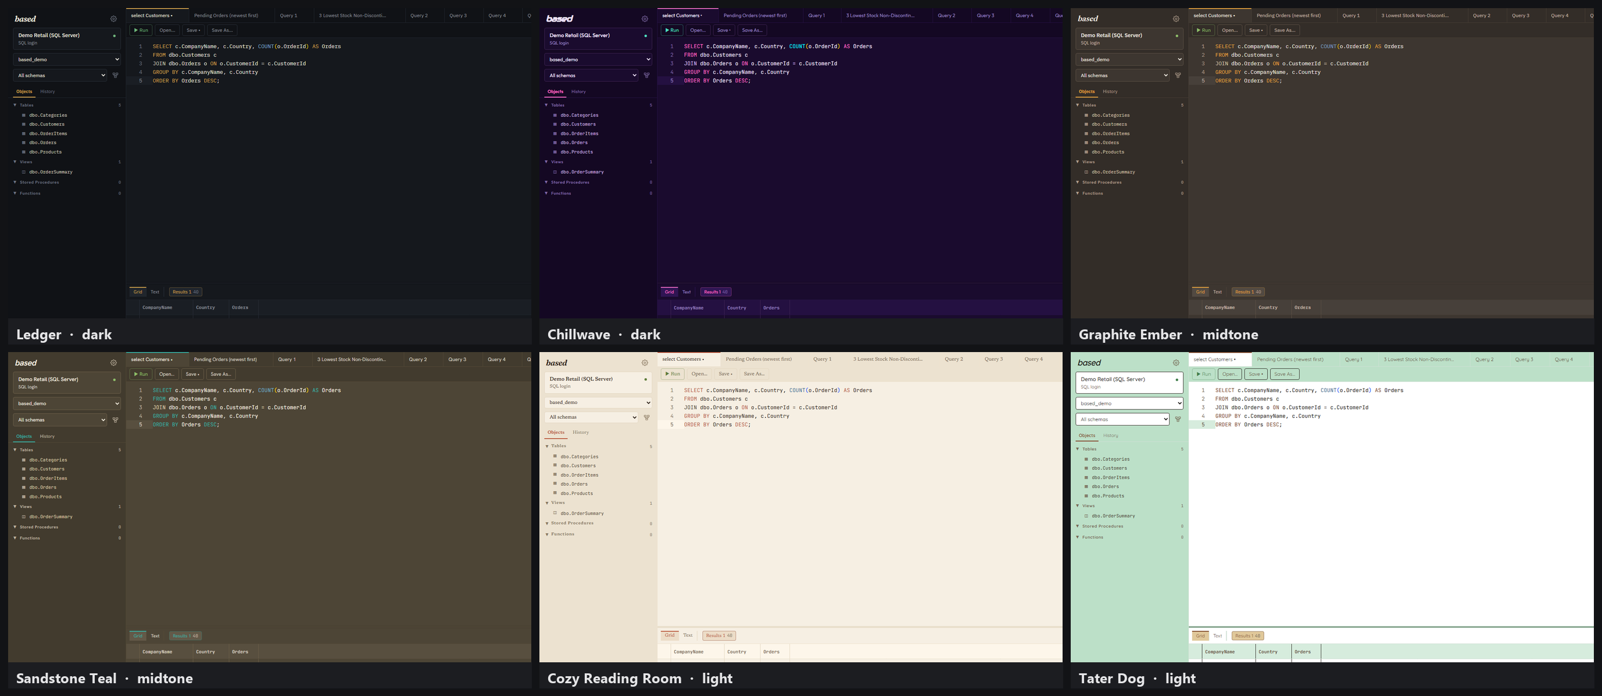Open settings gear in Sandstone Teal panel
The image size is (1602, 696).
[113, 363]
